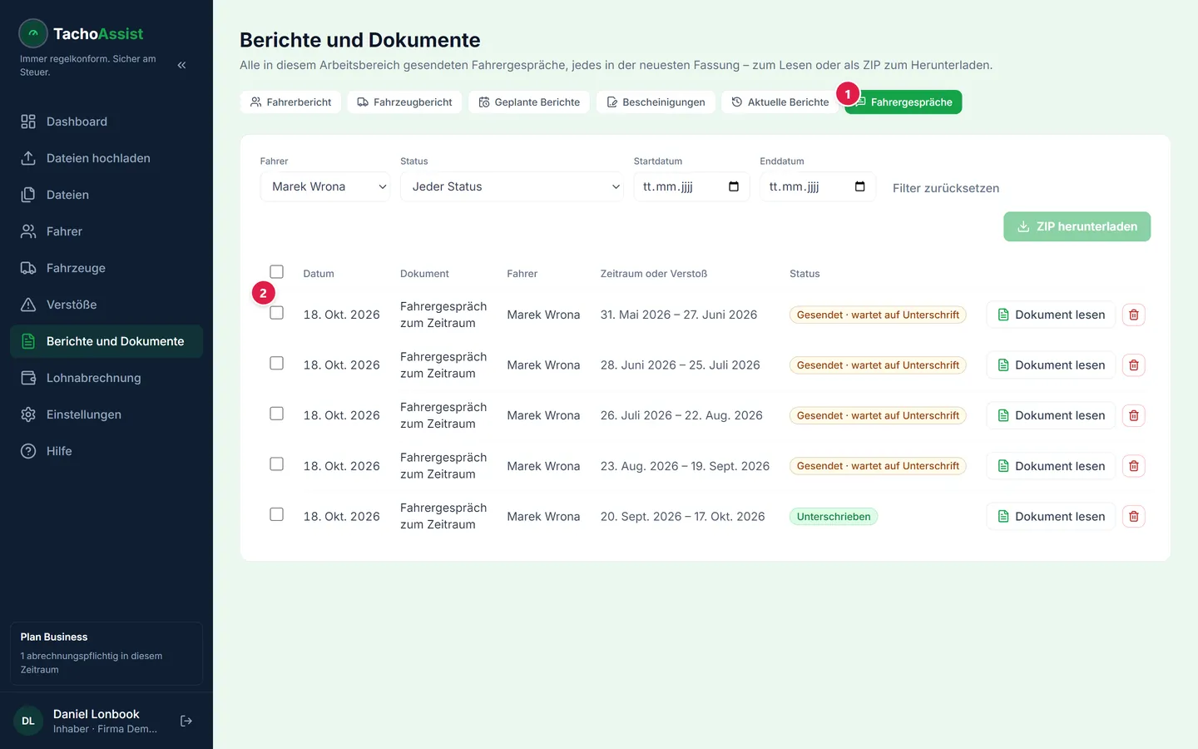Screen dimensions: 1198x749
Task: Open the Enddatum calendar picker icon
Action: tap(860, 186)
